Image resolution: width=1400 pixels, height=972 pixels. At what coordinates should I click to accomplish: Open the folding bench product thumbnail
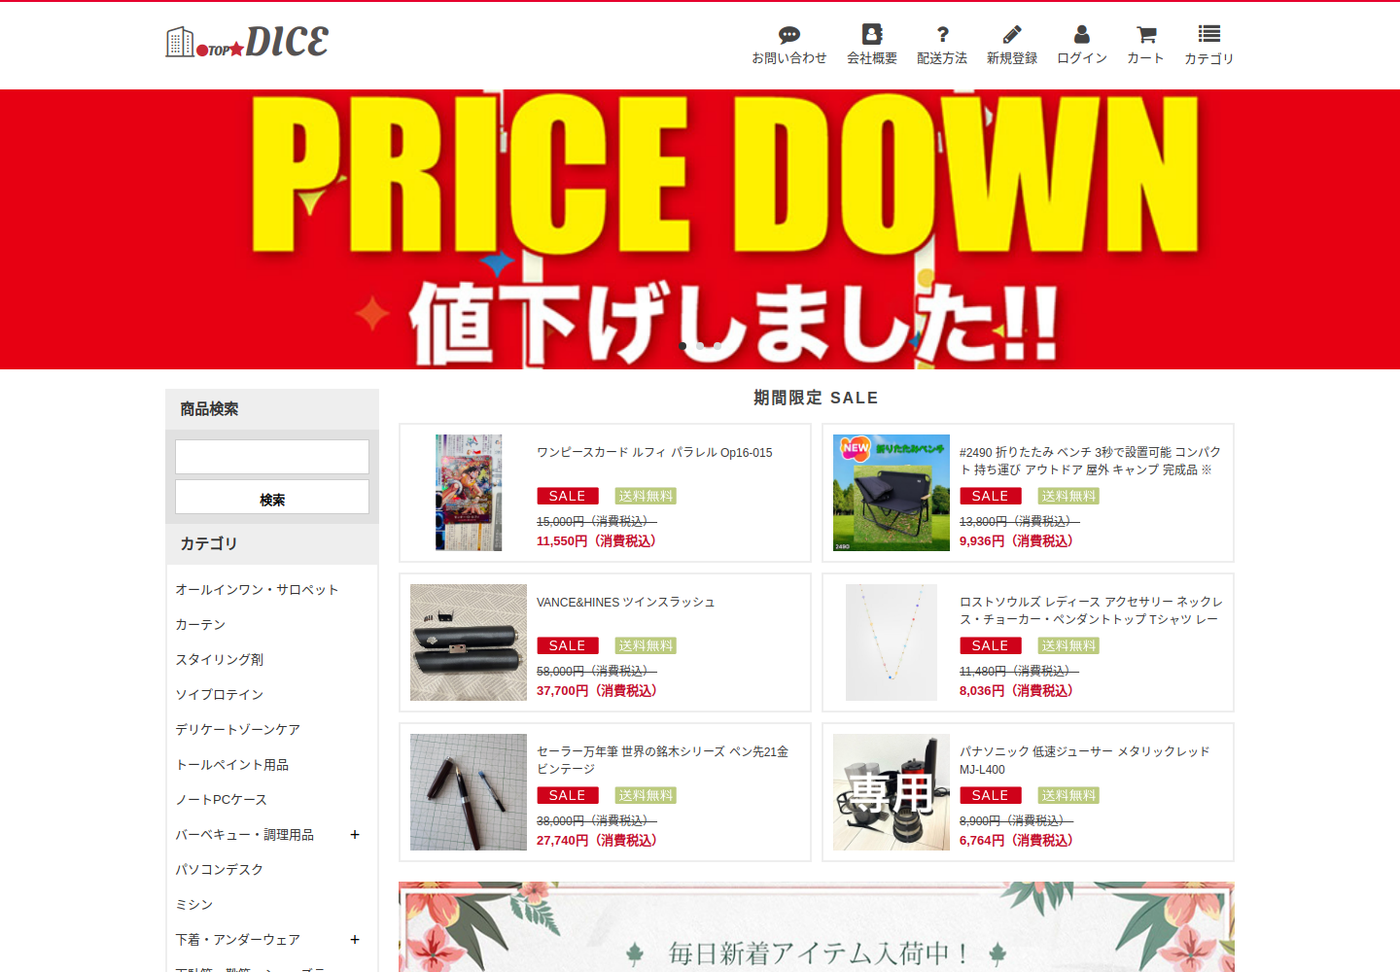coord(892,493)
